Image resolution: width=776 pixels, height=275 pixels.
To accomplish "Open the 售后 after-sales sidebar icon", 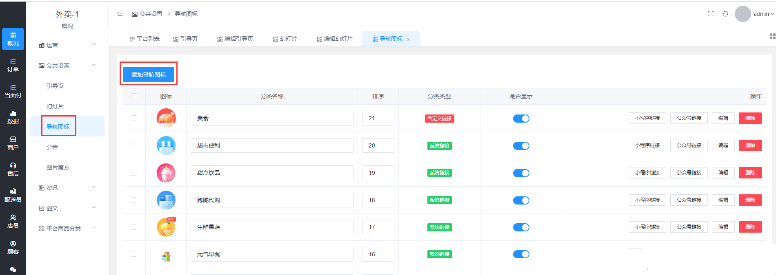I will pos(13,169).
